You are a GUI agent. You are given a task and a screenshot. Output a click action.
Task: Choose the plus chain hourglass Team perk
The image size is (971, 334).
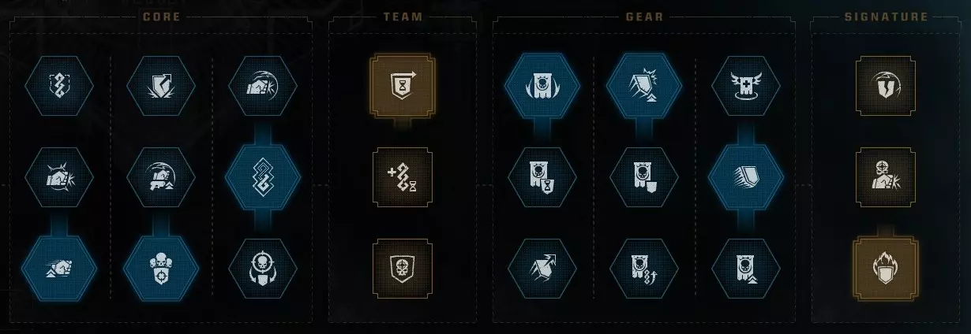click(x=403, y=177)
